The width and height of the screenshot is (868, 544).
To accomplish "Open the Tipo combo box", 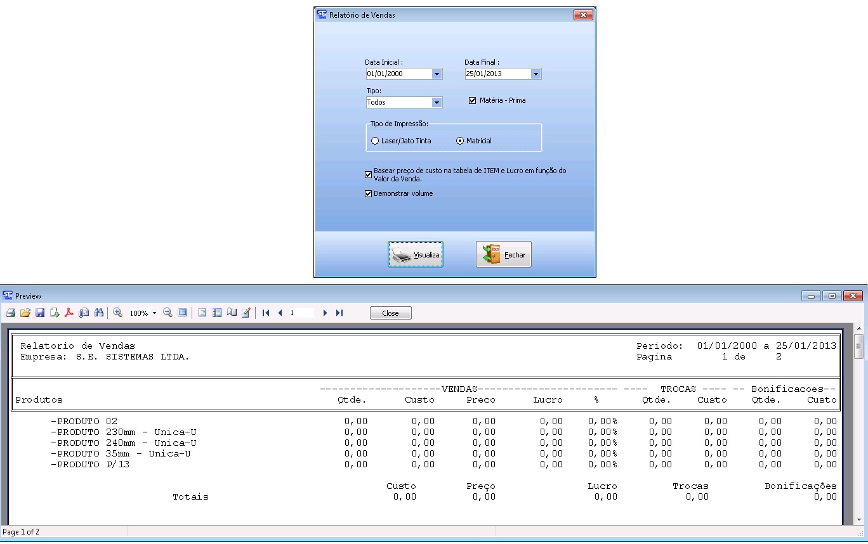I will tap(437, 103).
